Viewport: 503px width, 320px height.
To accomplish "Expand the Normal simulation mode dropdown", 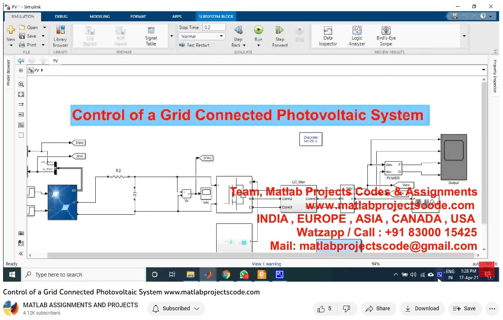I will pyautogui.click(x=222, y=36).
